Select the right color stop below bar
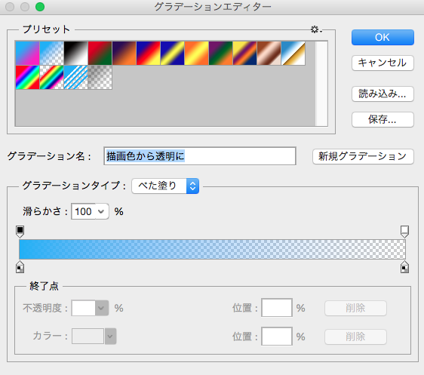Screen dimensions: 424x375 tap(404, 267)
